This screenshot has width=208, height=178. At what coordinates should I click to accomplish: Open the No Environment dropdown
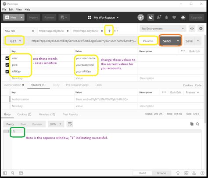pos(163,28)
